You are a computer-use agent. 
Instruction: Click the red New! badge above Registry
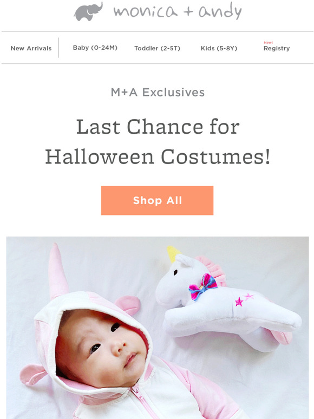point(269,42)
